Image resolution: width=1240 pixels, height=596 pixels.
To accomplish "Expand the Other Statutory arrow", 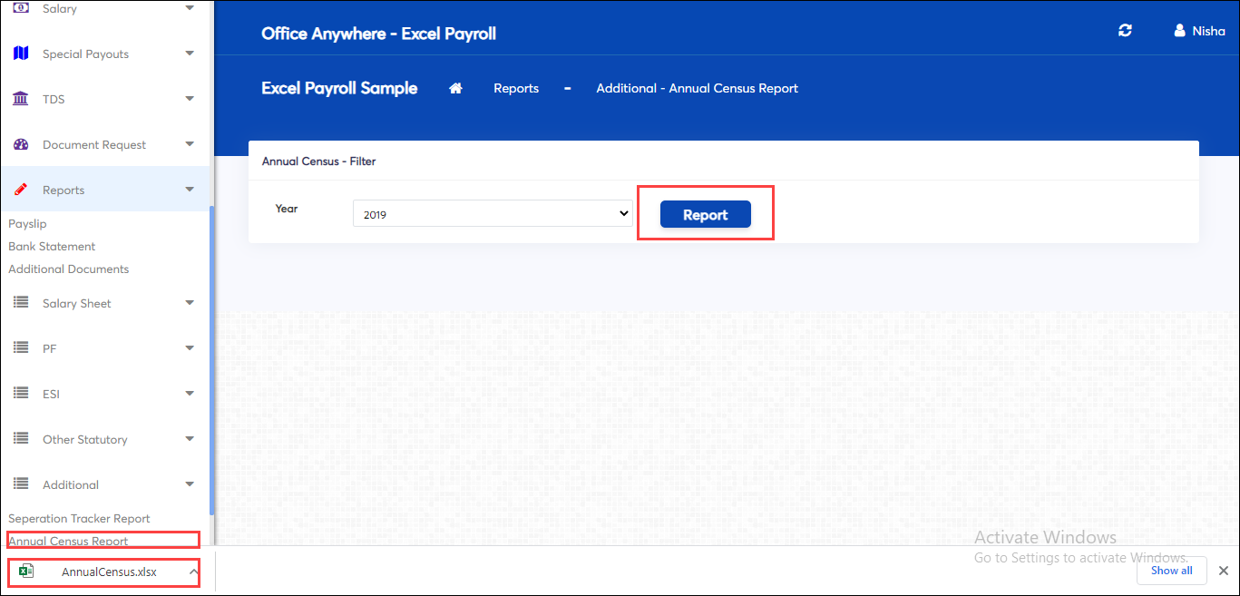I will [x=190, y=439].
